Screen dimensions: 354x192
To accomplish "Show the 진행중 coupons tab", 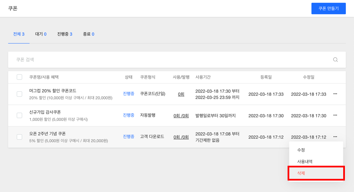I will [x=65, y=34].
